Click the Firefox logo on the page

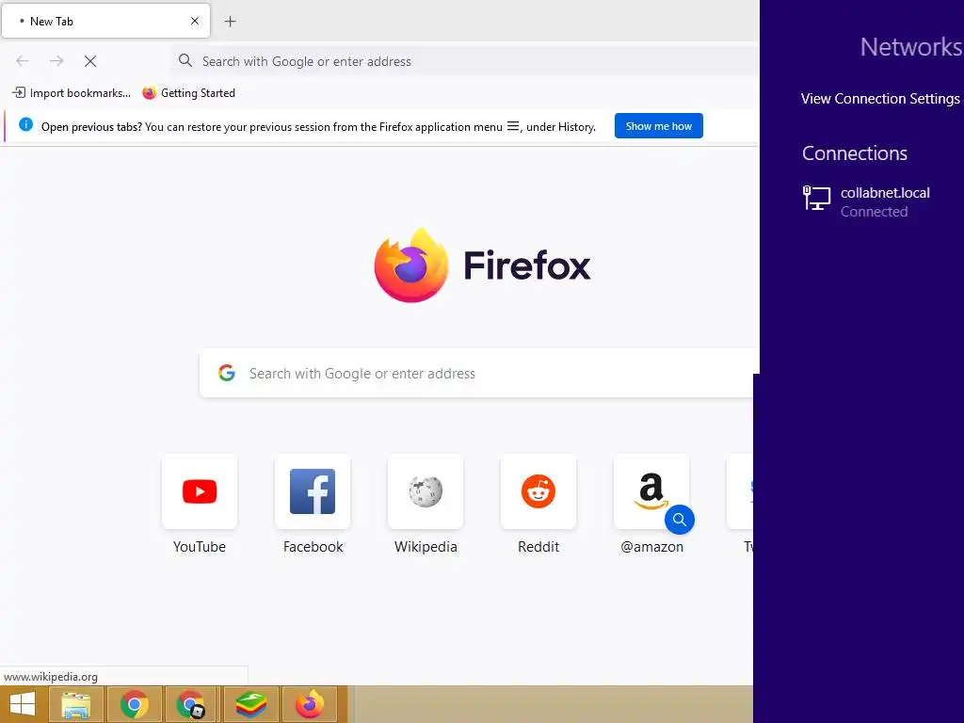tap(411, 265)
